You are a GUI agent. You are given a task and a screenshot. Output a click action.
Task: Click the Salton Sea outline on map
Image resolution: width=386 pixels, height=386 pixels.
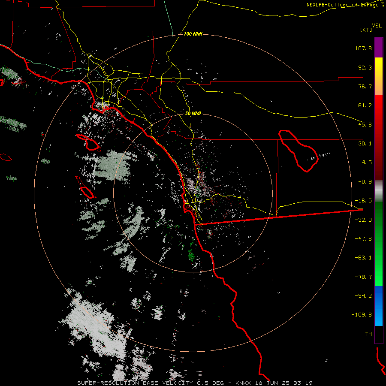[299, 151]
